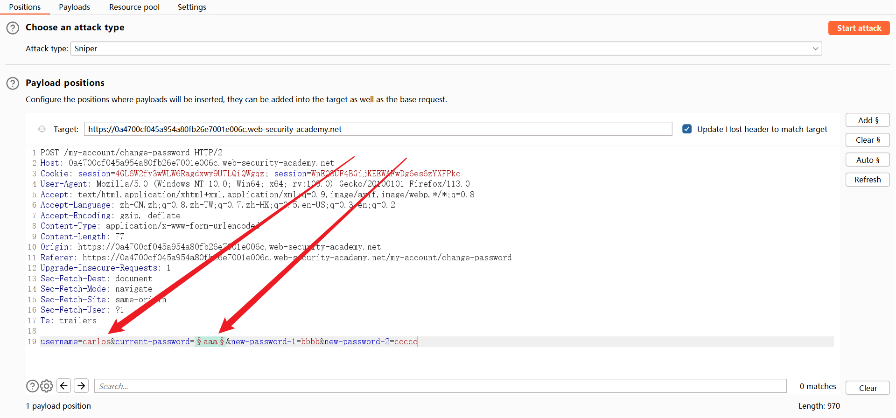Viewport: 896px width, 418px height.
Task: Go to previous search match arrow
Action: pyautogui.click(x=64, y=386)
